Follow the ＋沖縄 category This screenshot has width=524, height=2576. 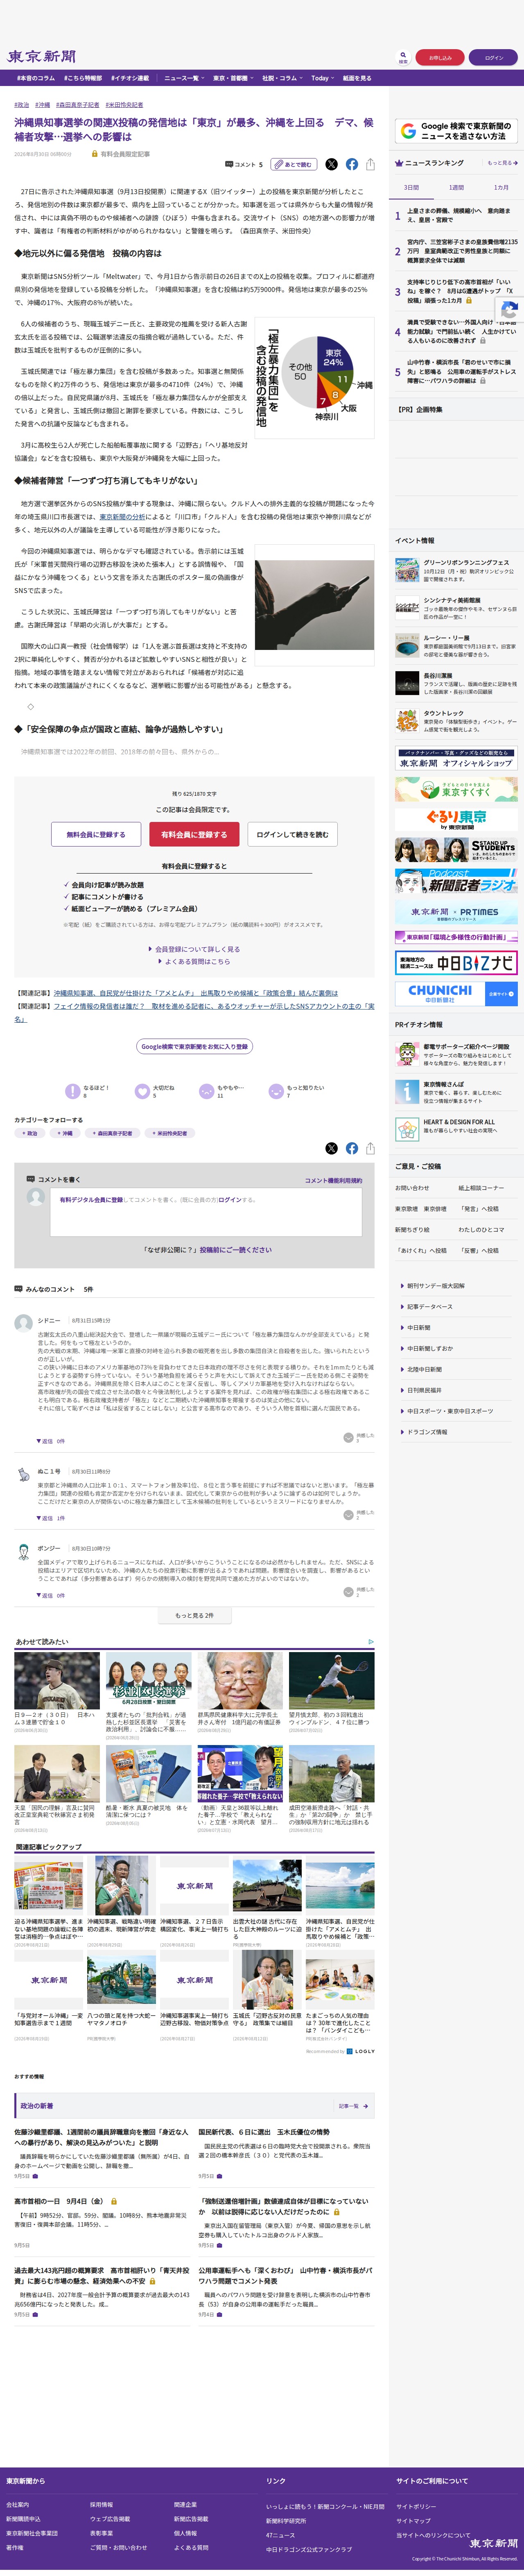click(65, 1133)
